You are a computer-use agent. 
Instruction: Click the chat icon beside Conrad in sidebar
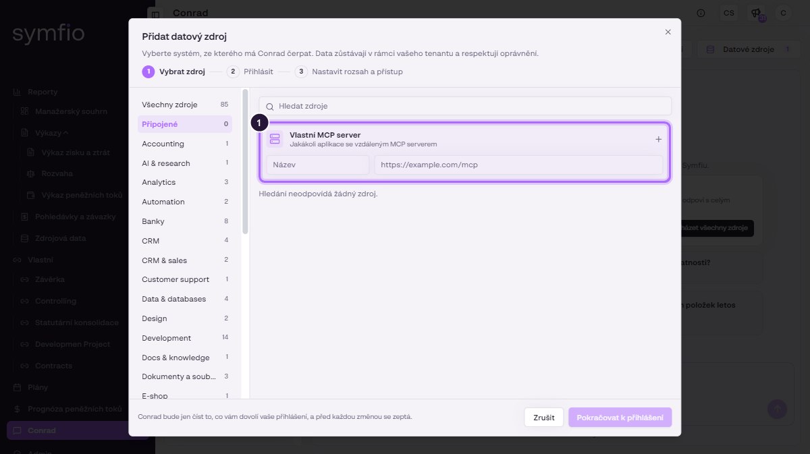(18, 430)
